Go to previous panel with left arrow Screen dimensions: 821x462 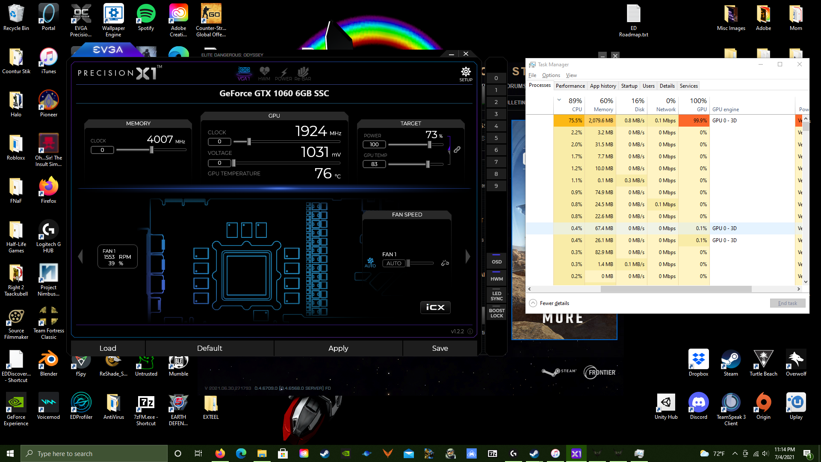click(80, 257)
